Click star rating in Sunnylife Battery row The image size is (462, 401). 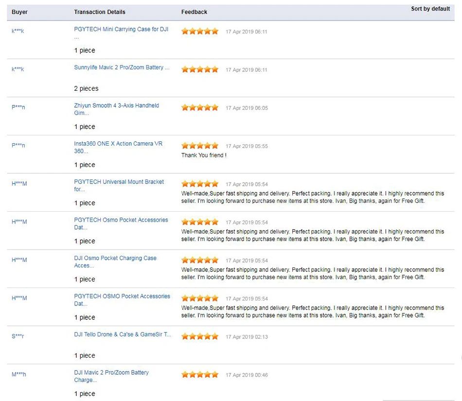coord(200,69)
